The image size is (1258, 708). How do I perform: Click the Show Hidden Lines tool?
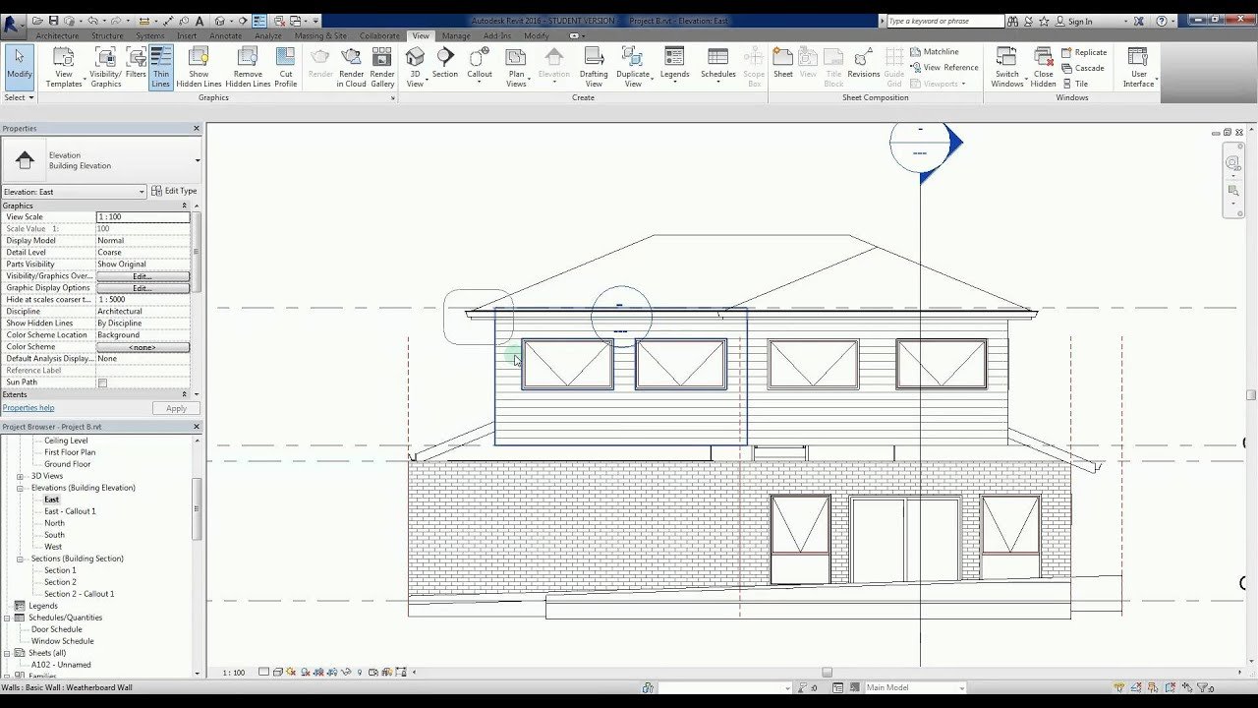point(199,67)
